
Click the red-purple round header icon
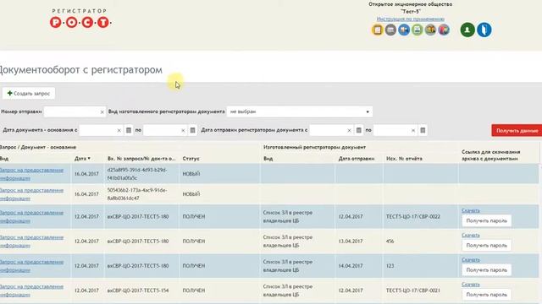pos(444,30)
